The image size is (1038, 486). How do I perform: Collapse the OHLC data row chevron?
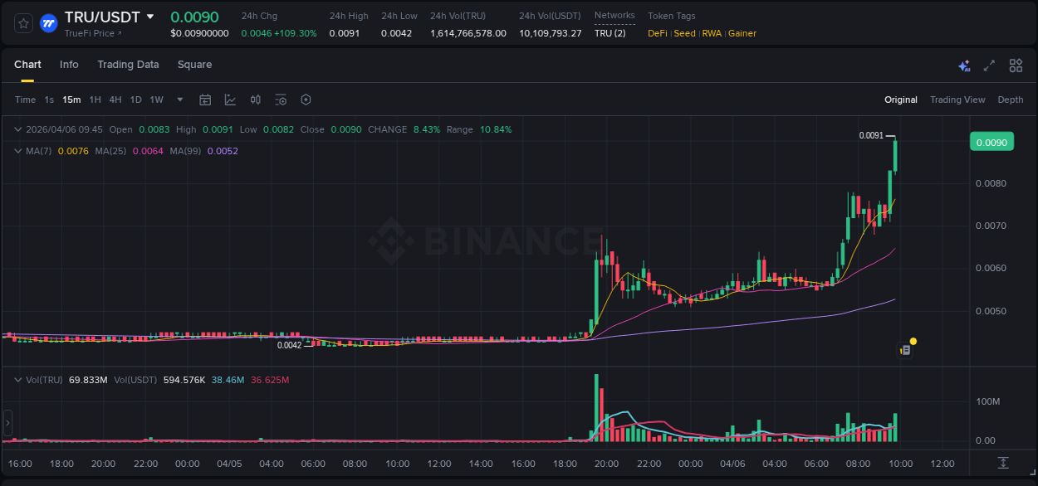pyautogui.click(x=17, y=129)
